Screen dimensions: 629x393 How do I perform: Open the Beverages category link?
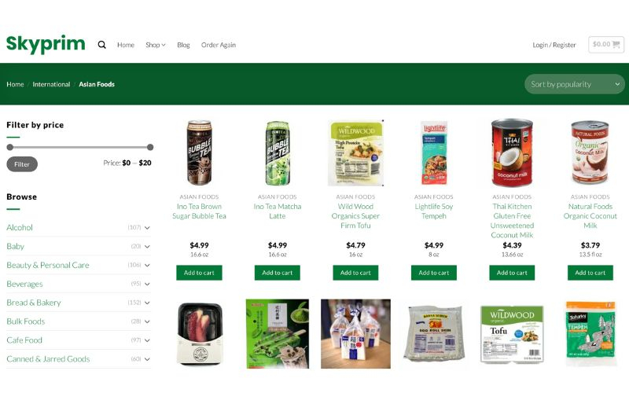(x=24, y=284)
